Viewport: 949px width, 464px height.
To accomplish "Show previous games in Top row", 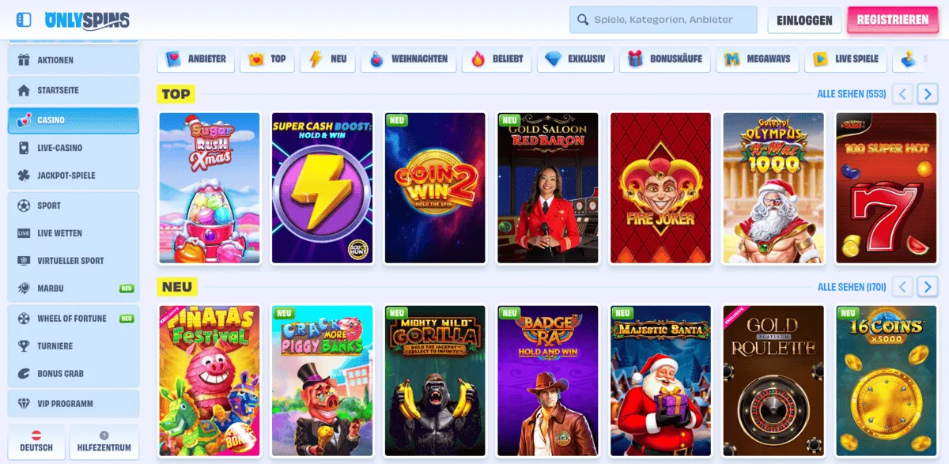I will coord(902,94).
